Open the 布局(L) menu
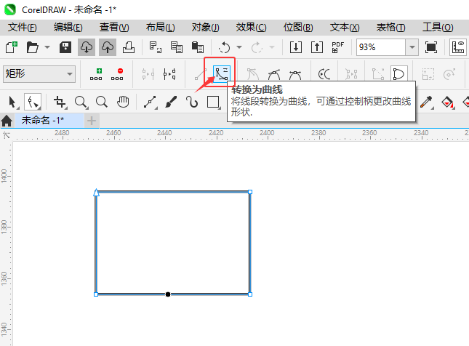 tap(160, 28)
